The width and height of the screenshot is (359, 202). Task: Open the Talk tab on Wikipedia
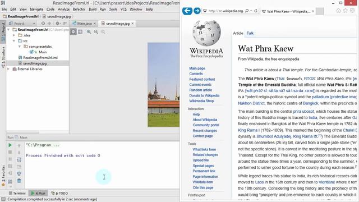(250, 33)
